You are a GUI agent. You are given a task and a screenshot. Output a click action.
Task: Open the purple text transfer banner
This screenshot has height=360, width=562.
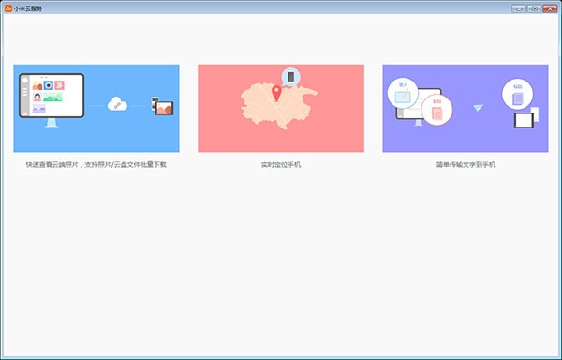(466, 109)
